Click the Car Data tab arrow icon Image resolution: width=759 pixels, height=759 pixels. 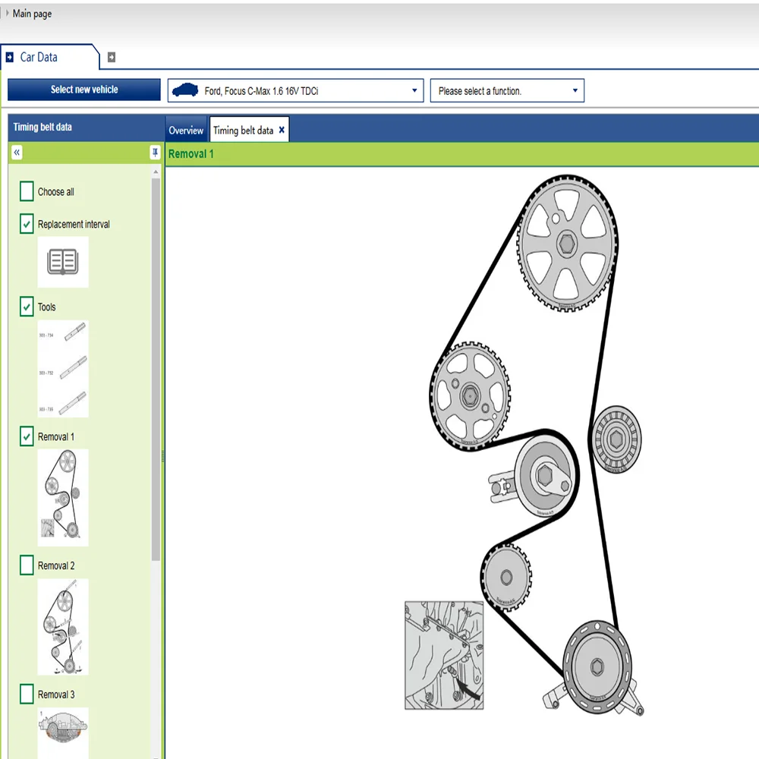tap(10, 57)
